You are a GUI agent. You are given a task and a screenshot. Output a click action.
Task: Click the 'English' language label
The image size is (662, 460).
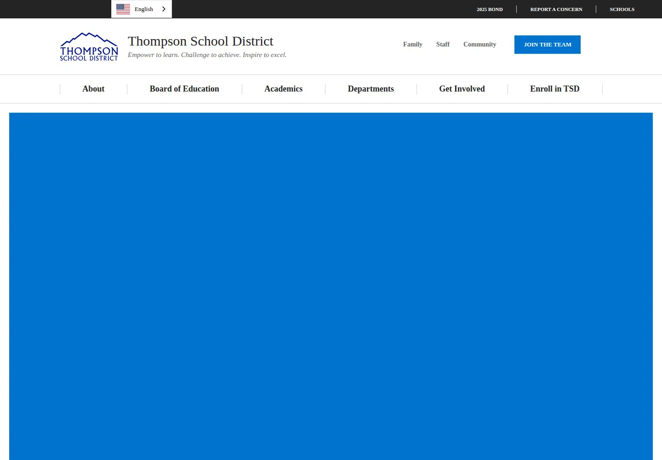(144, 9)
